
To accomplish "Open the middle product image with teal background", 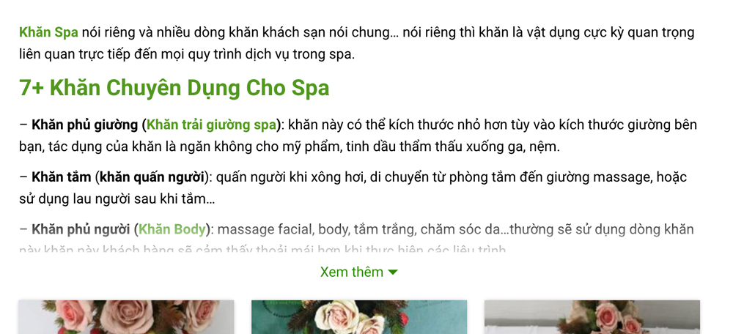I will [x=359, y=316].
